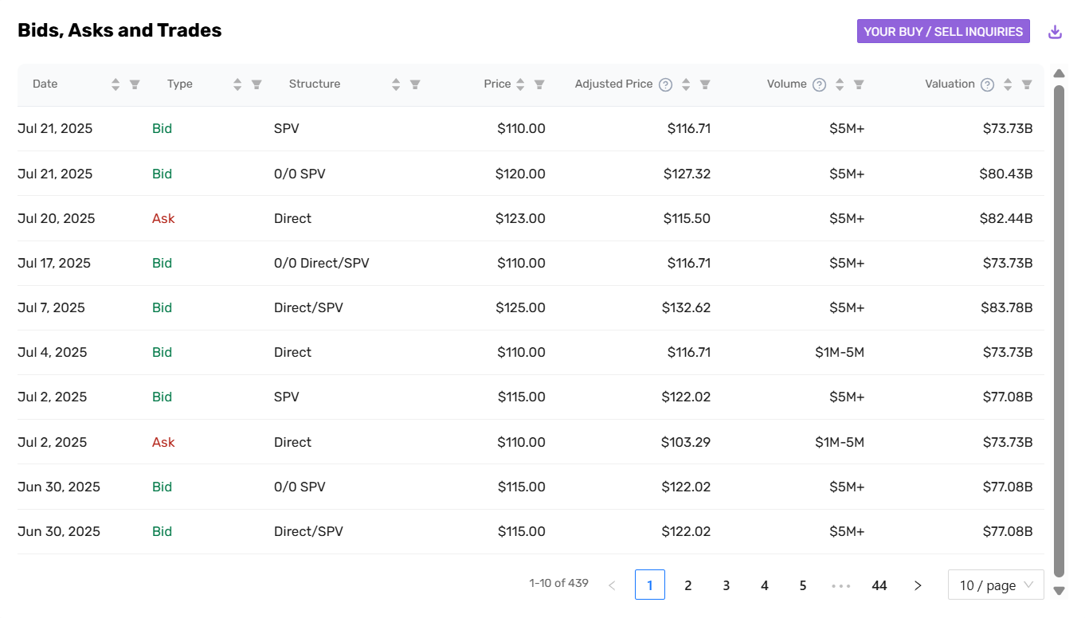This screenshot has height=618, width=1085.
Task: Click the scrollbar up arrow
Action: [x=1059, y=73]
